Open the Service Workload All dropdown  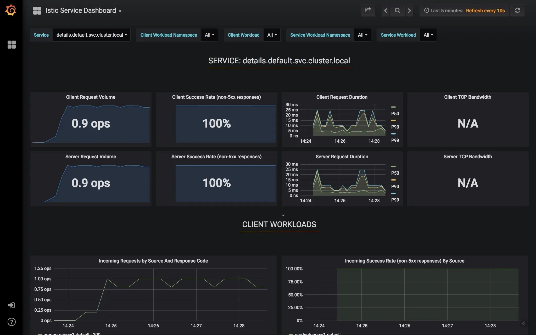(x=428, y=35)
